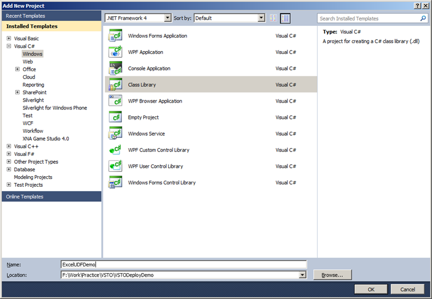
Task: Expand the Office node
Action: 17,69
